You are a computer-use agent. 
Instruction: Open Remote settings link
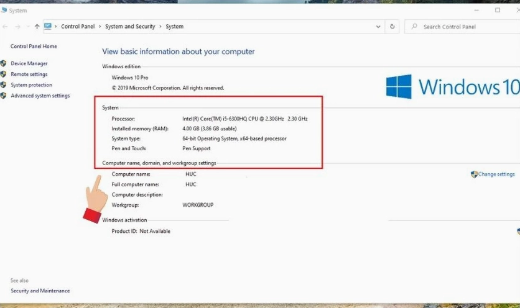pyautogui.click(x=29, y=74)
